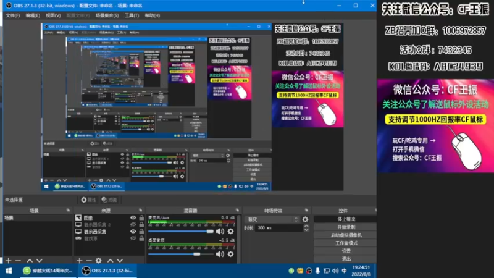Click the microphone icon in the system tray
This screenshot has height=278, width=494.
(x=317, y=271)
